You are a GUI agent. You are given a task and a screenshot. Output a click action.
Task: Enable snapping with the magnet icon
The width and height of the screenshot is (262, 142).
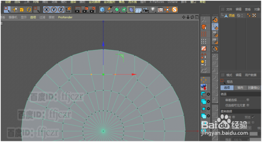(215, 20)
